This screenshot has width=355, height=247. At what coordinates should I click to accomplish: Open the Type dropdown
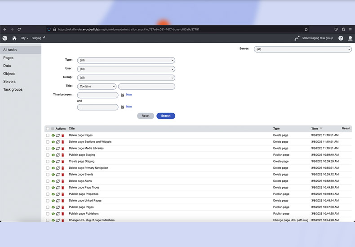pos(126,60)
